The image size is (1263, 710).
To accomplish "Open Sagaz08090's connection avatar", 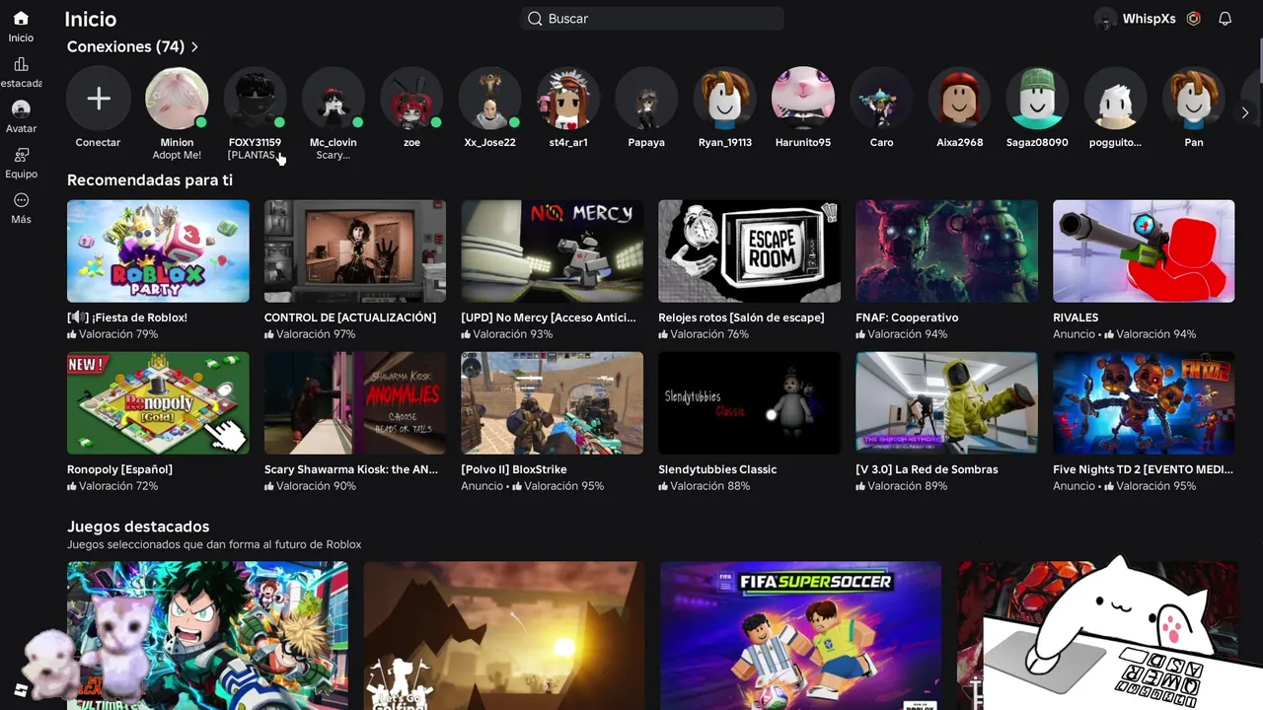I will (1037, 99).
